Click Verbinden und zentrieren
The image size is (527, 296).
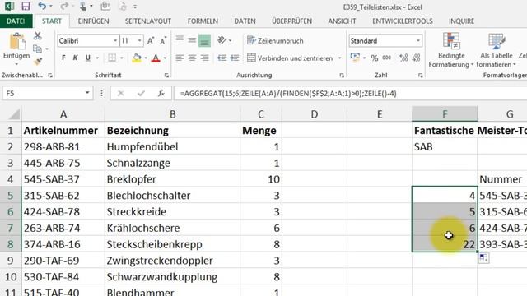click(x=290, y=58)
